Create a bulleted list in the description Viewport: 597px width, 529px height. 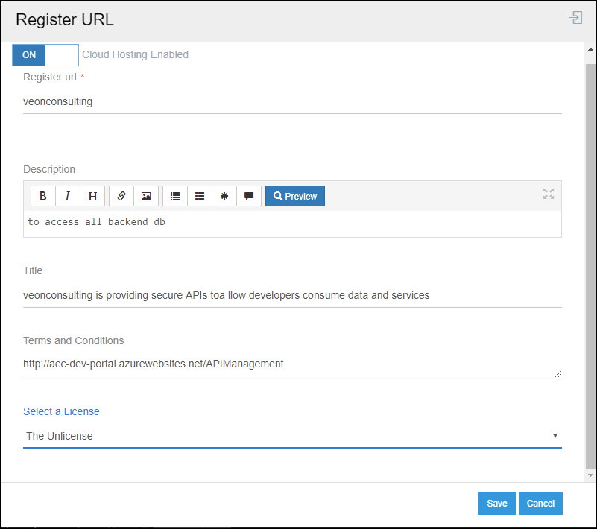coord(174,195)
